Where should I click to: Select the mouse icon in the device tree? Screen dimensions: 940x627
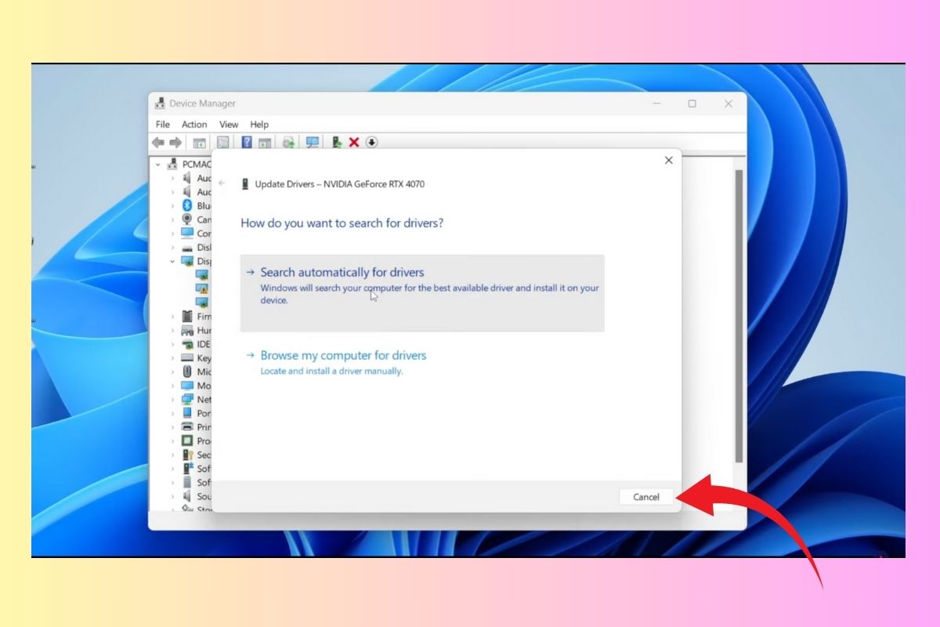point(187,371)
